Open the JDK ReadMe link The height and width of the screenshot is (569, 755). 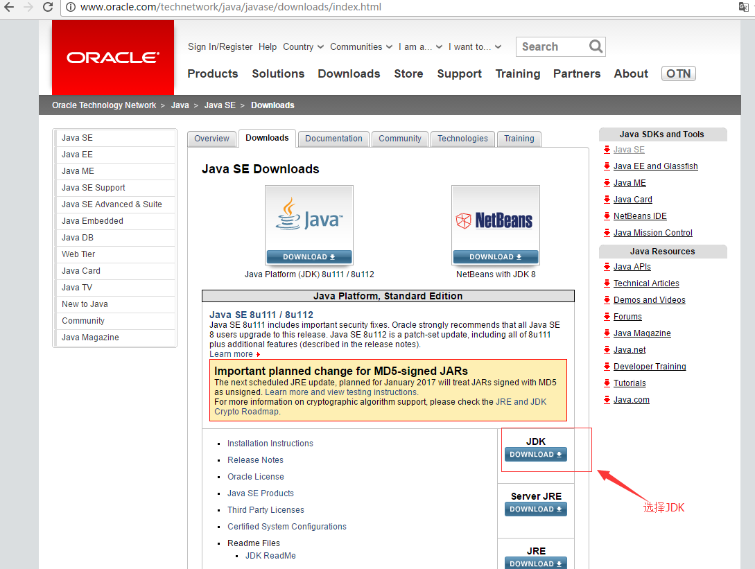click(x=270, y=556)
